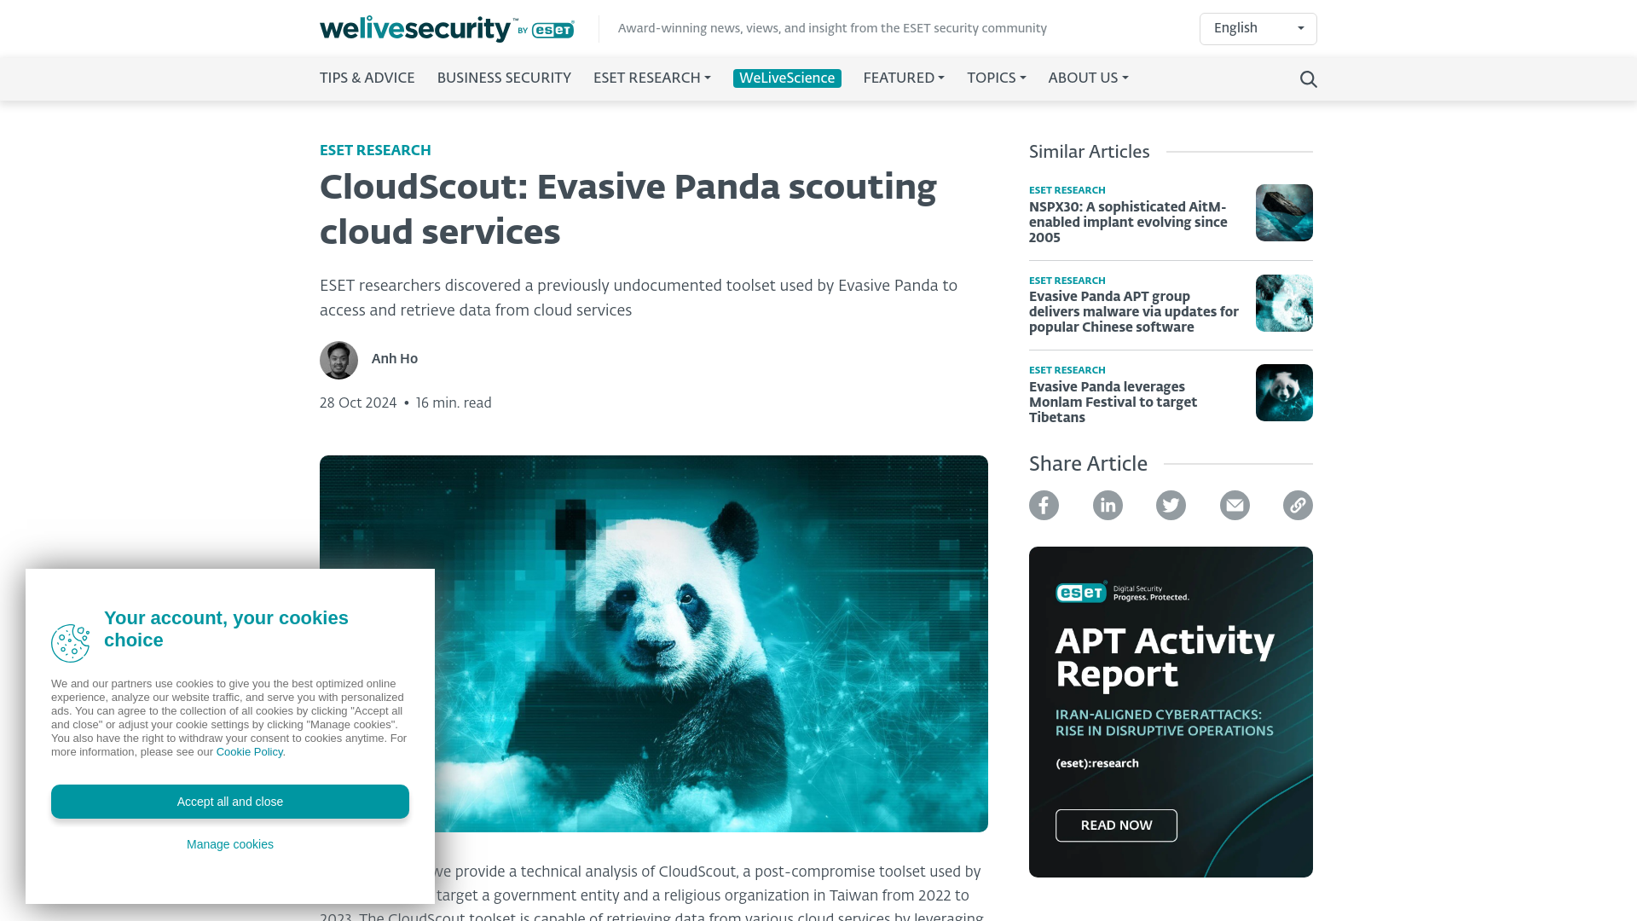Click the search magnifier icon
The width and height of the screenshot is (1637, 921).
[x=1308, y=78]
